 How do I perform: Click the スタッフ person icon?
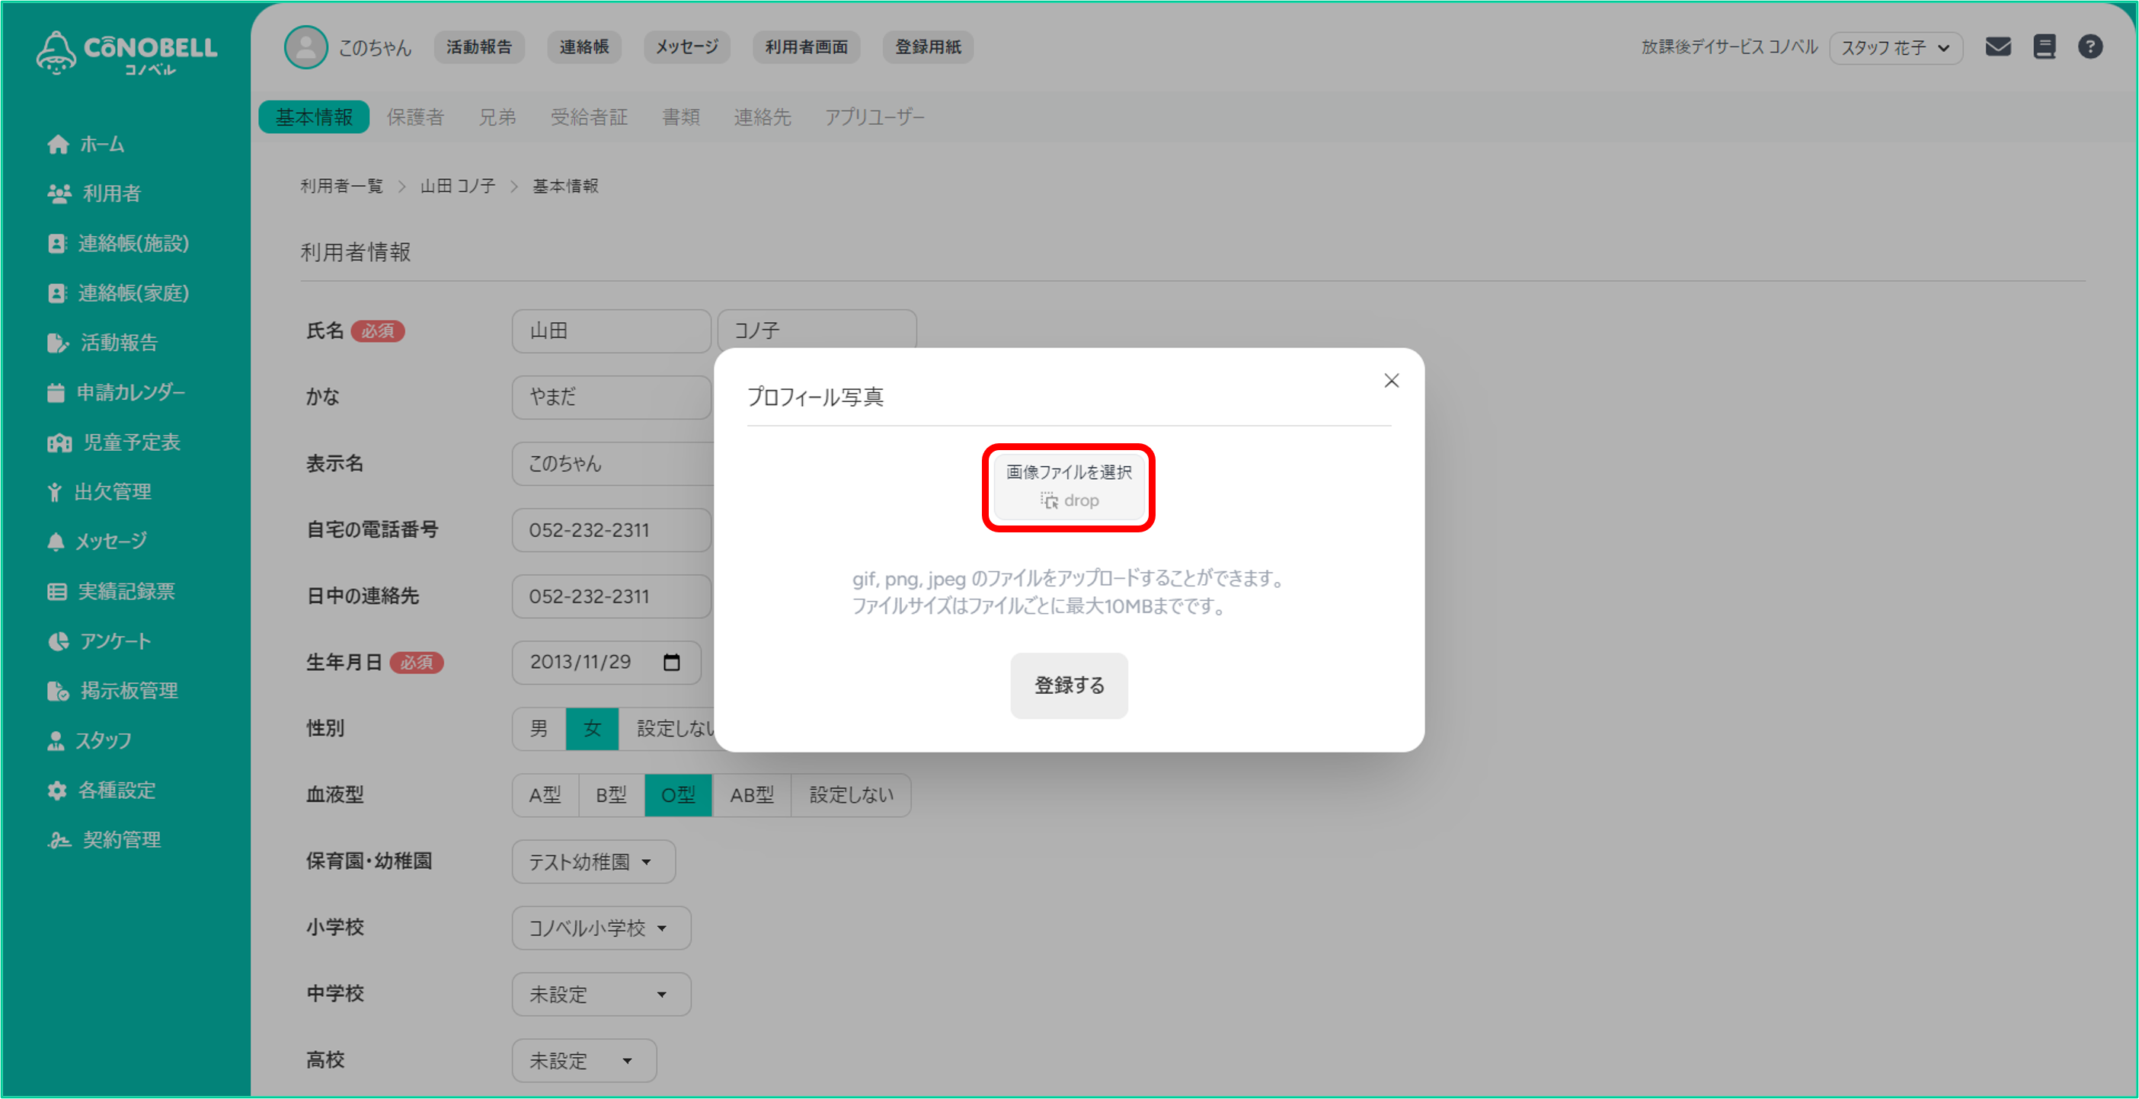click(56, 740)
